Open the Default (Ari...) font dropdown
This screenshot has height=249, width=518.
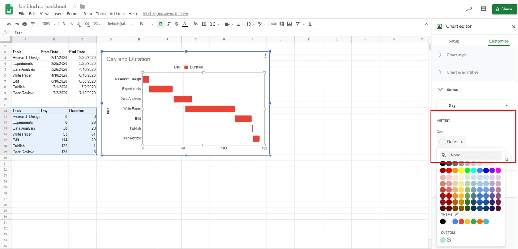point(120,24)
